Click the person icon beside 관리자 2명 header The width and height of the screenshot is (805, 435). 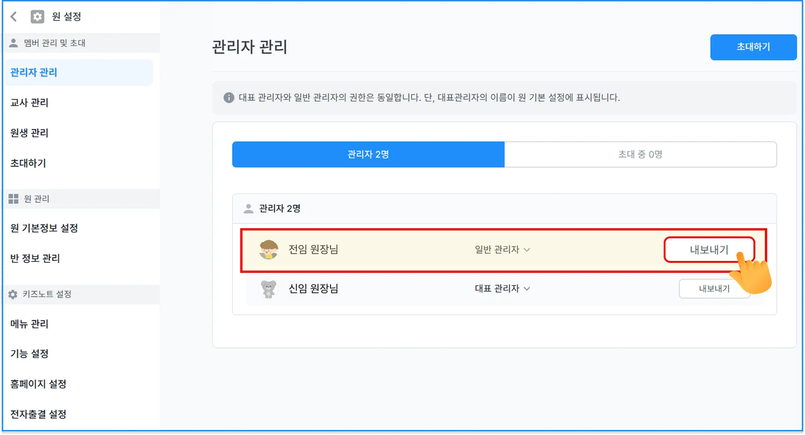tap(248, 209)
